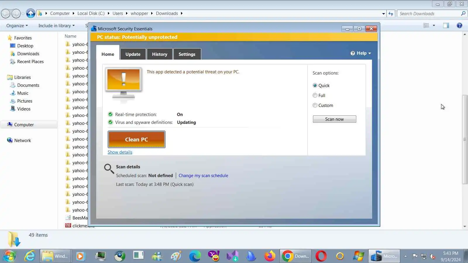This screenshot has height=263, width=468.
Task: Select Custom scan option
Action: [315, 105]
